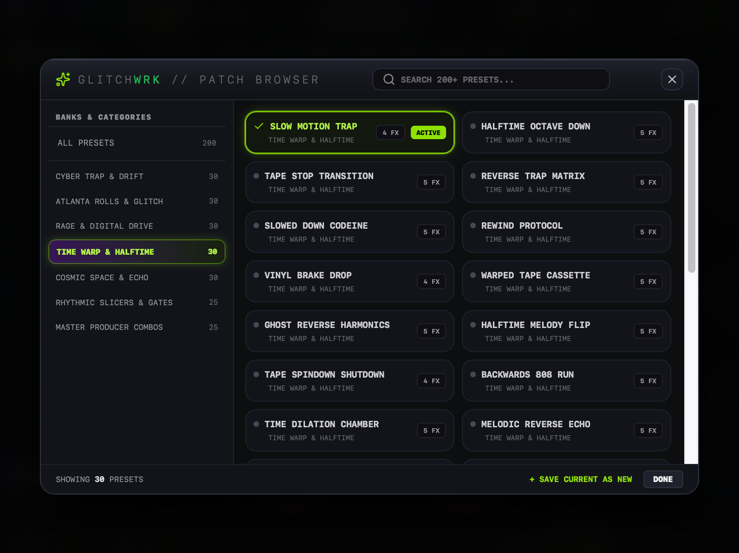Click the "Banks & Categories" heading

(104, 117)
